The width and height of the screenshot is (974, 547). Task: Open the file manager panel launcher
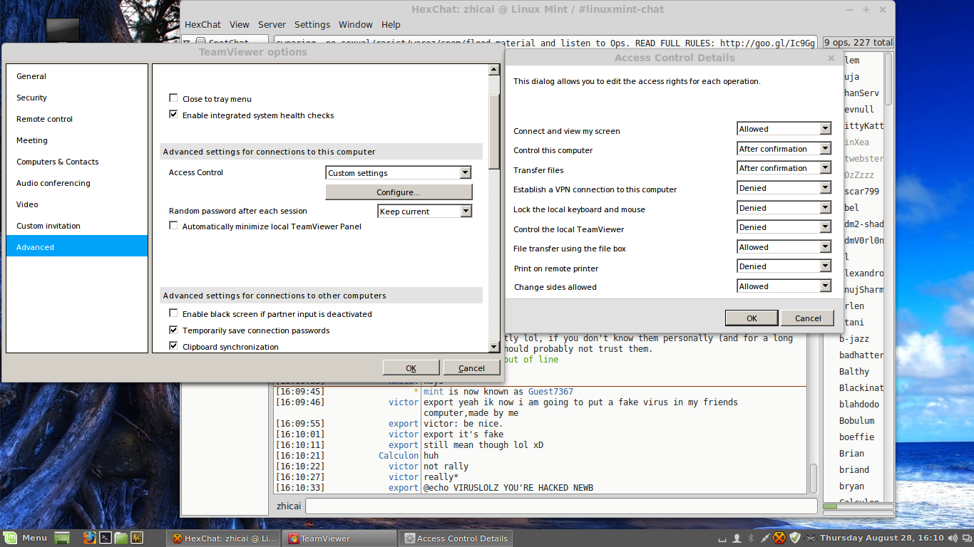pyautogui.click(x=121, y=538)
